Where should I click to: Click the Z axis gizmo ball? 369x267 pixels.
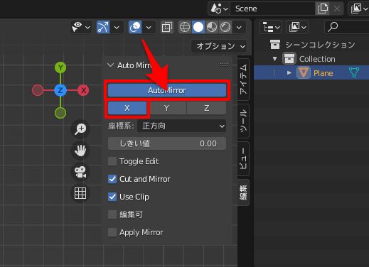60,90
